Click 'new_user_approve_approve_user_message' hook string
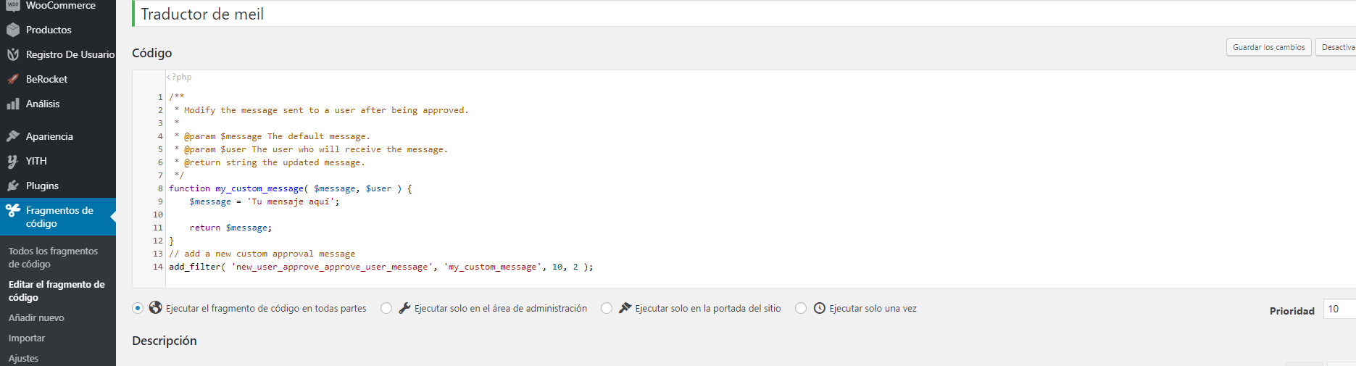This screenshot has height=366, width=1356. click(x=333, y=267)
